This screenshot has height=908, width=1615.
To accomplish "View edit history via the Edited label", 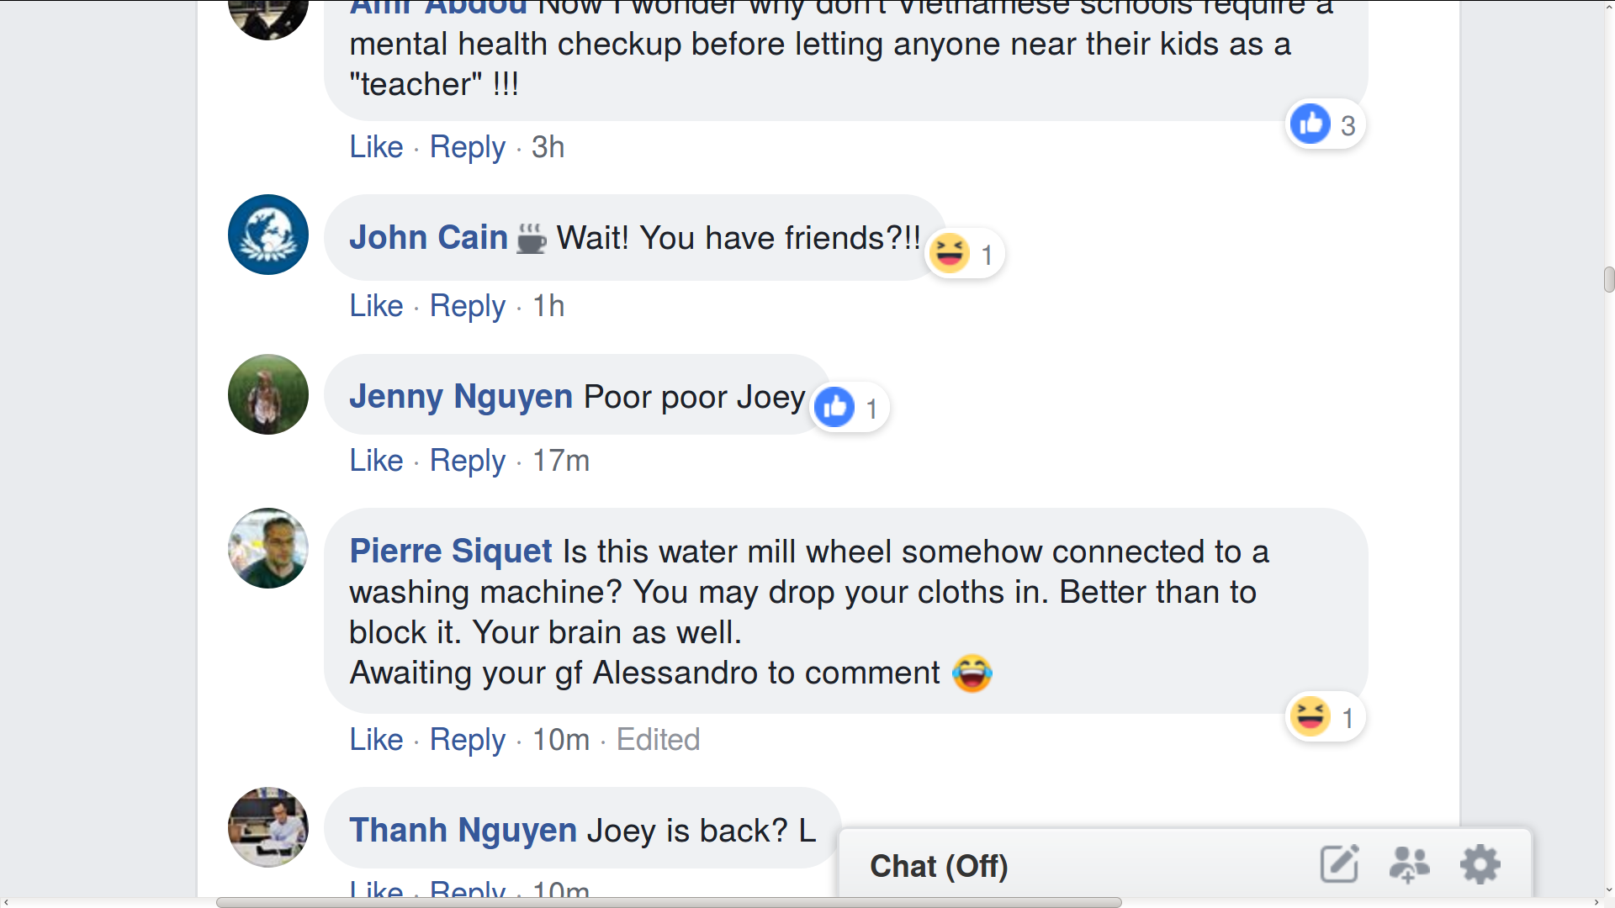I will [x=658, y=740].
